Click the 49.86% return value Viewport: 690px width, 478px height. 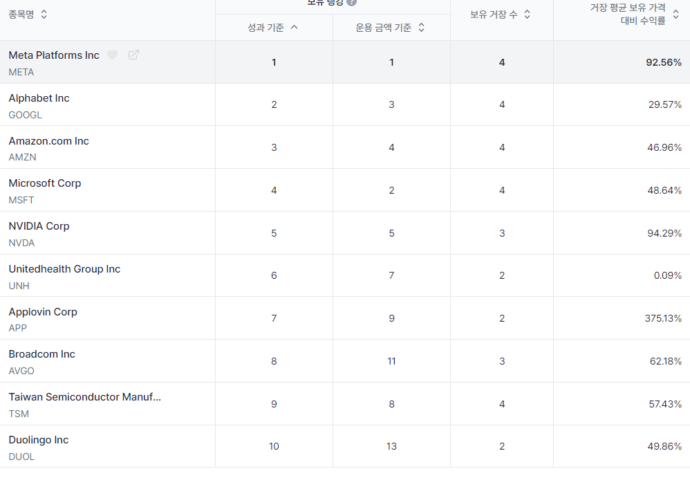tap(664, 446)
